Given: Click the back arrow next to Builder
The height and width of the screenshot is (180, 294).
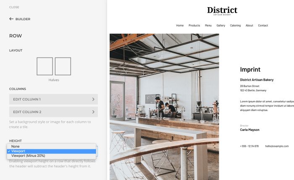Looking at the screenshot, I should click(11, 19).
